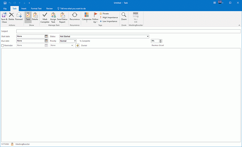Screen dimensions: 242x147
Task: Click Tell me what you want to do
Action: [x=71, y=9]
